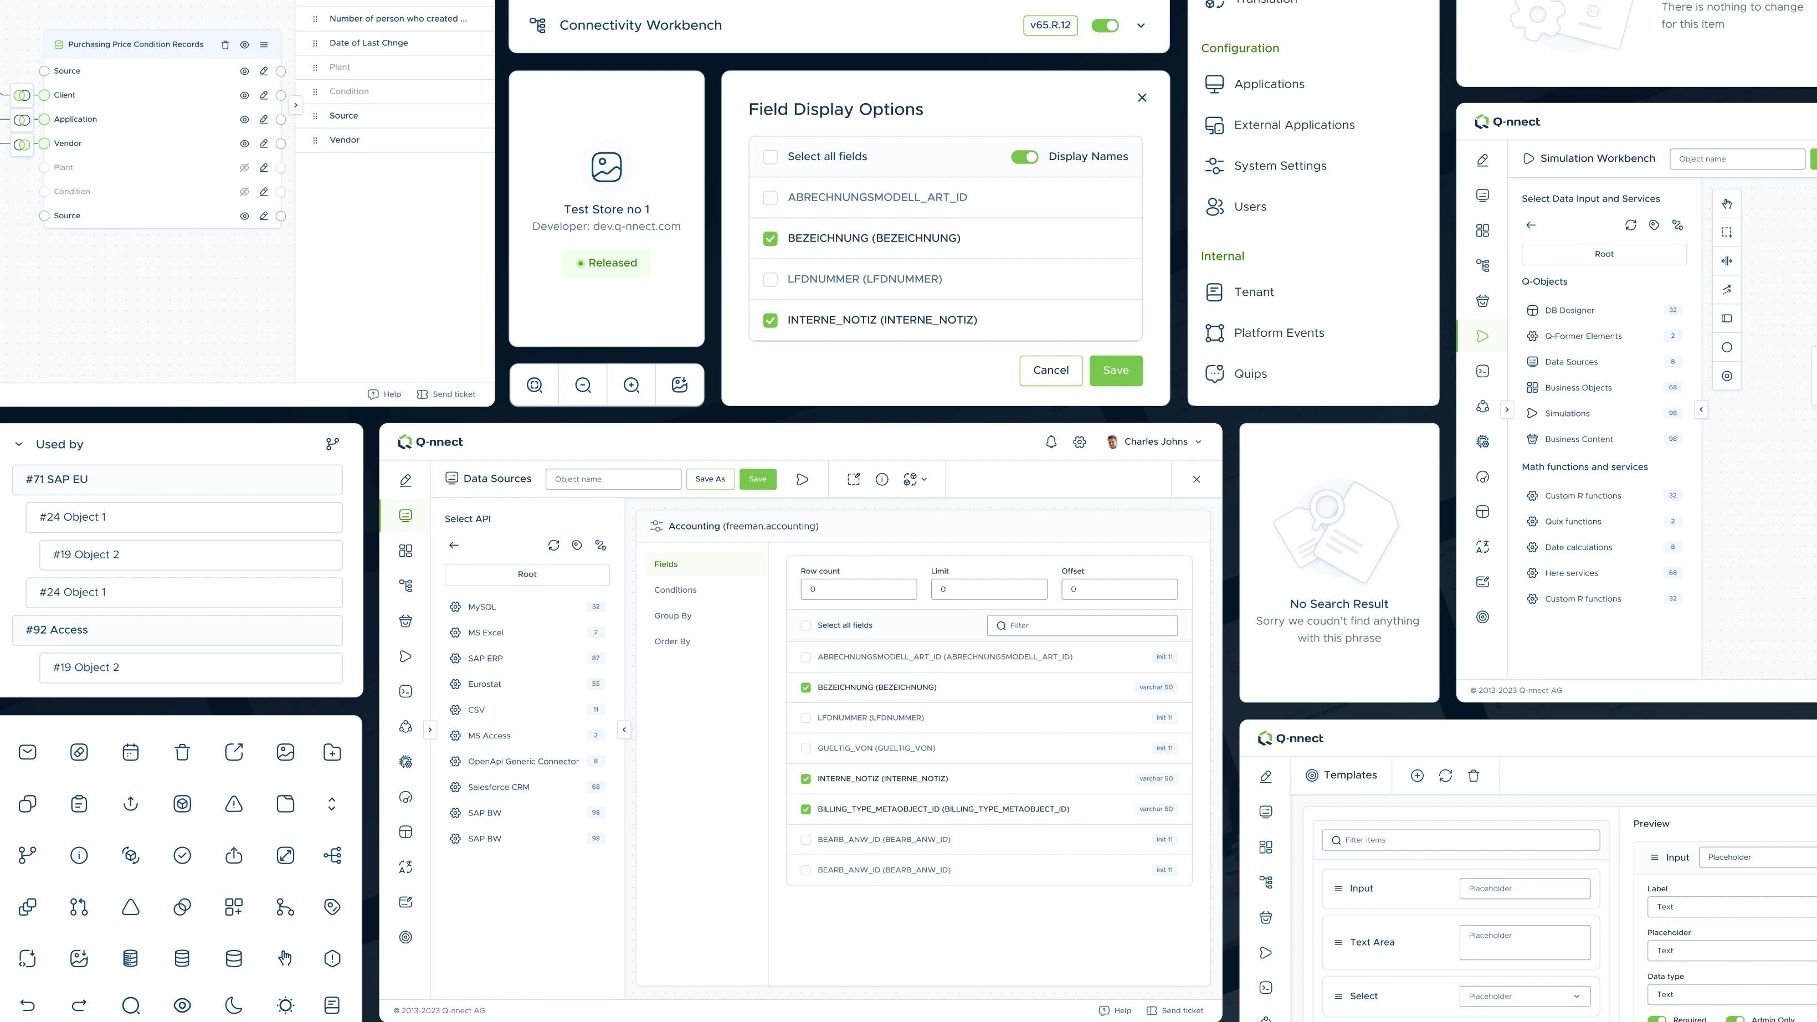
Task: Toggle visibility eye on Vendor row
Action: click(244, 144)
